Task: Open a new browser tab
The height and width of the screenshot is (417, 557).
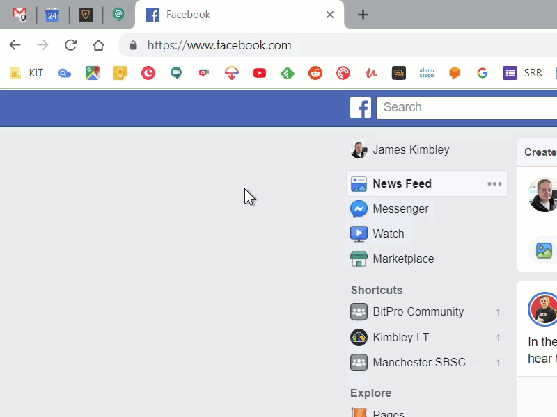Action: click(363, 15)
